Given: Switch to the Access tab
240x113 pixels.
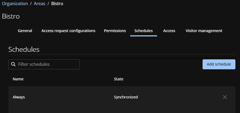Looking at the screenshot, I should pyautogui.click(x=169, y=31).
